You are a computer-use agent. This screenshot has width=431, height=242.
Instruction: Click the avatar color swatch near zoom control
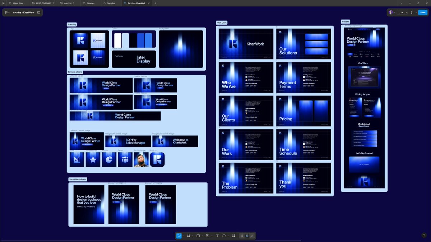(390, 12)
